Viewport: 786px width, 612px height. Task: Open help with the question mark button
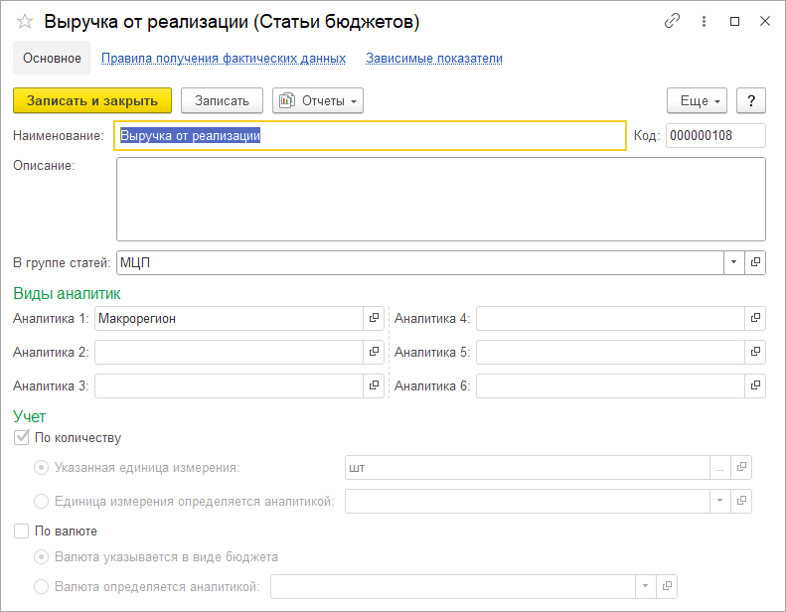[751, 100]
